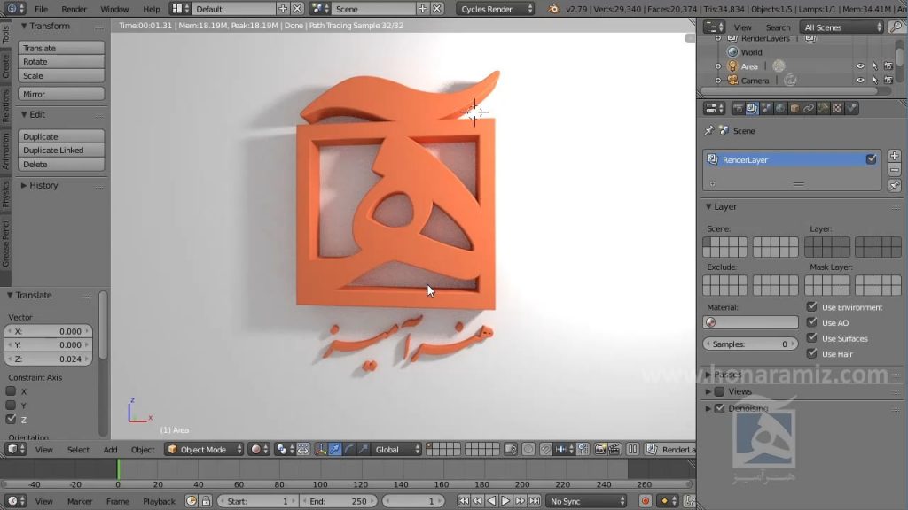
Task: Open the Texture properties tab
Action: (837, 108)
